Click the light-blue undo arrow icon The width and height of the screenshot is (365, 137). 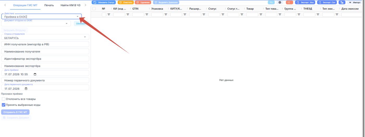pyautogui.click(x=271, y=2)
